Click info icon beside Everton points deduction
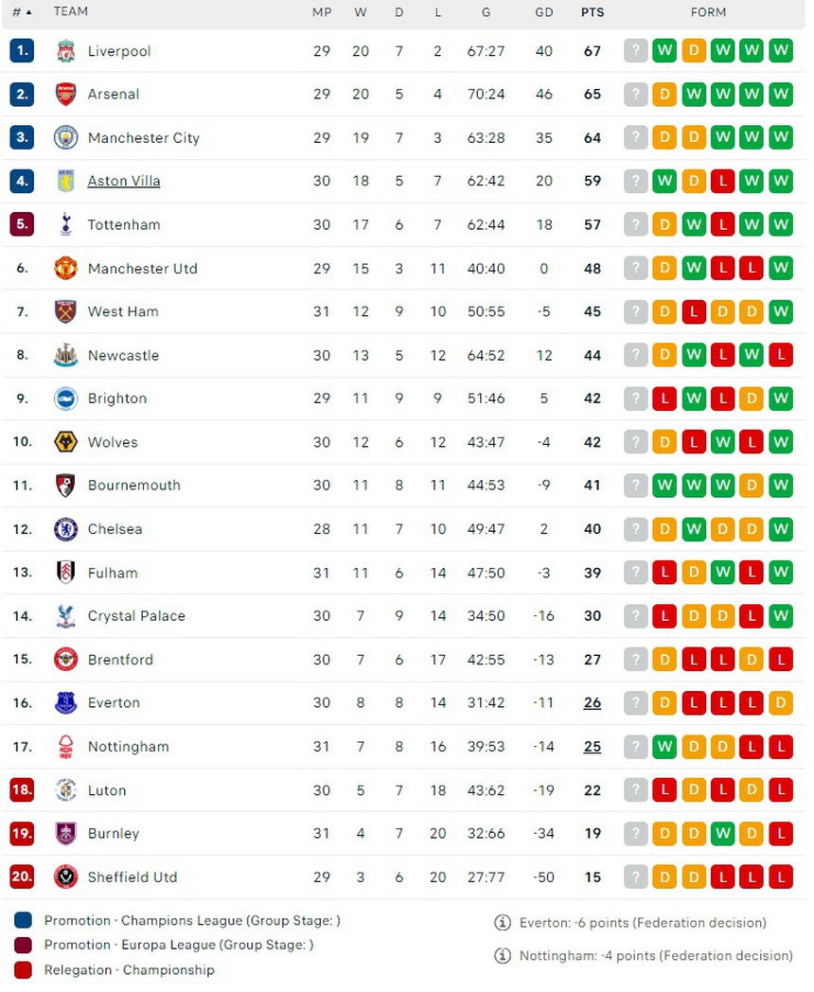Image resolution: width=814 pixels, height=992 pixels. [503, 923]
